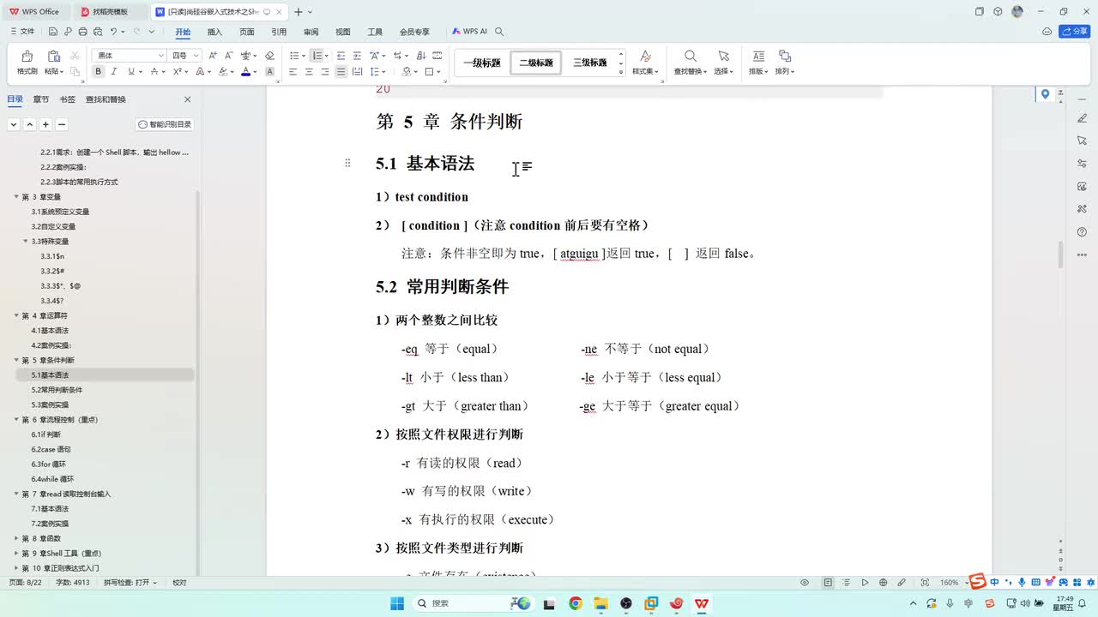Viewport: 1098px width, 617px height.
Task: Click the Decrease Indent icon
Action: click(341, 55)
